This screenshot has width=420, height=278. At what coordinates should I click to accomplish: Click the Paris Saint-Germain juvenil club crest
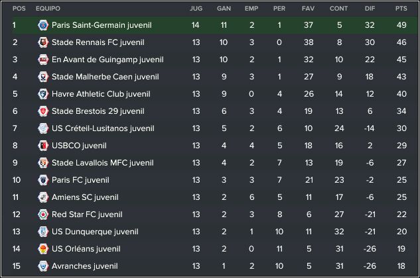(43, 25)
